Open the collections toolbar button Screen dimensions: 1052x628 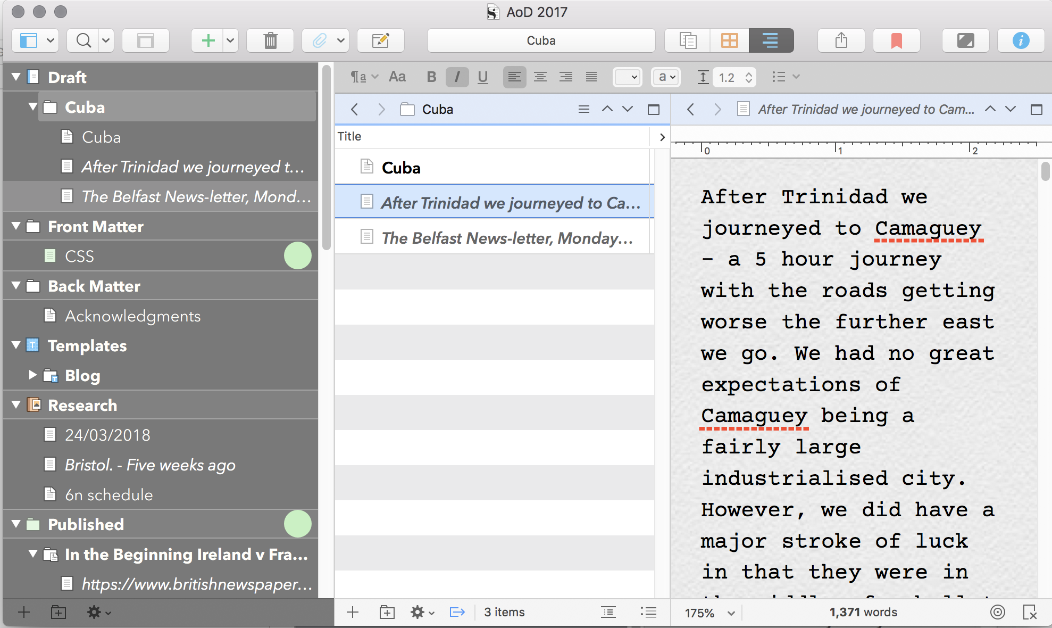(145, 40)
